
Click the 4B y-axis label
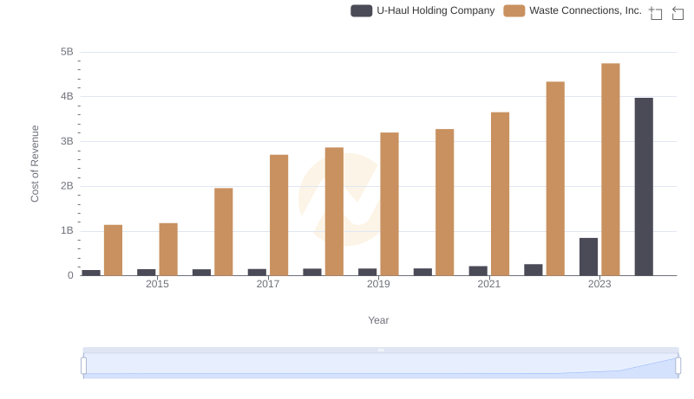[67, 96]
